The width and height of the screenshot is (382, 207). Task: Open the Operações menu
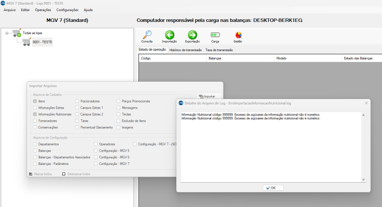(43, 10)
